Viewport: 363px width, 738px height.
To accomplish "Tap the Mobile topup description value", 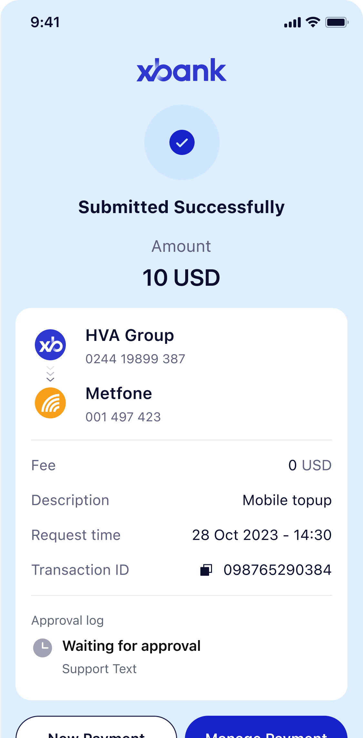I will point(287,500).
